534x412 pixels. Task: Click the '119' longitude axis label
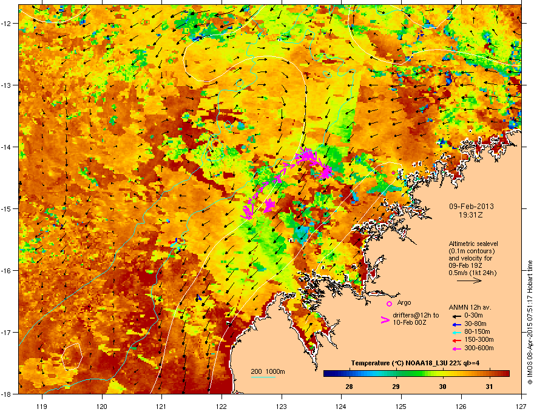(x=42, y=407)
